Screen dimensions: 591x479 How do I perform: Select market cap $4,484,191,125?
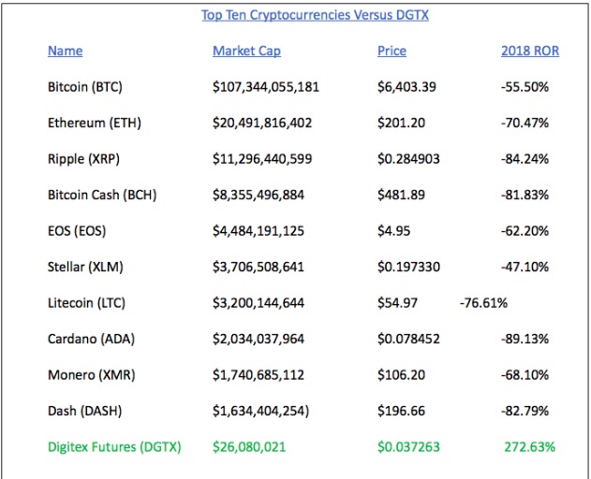click(x=259, y=231)
